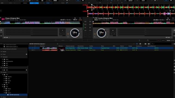Toggle BEAT SYNC on deck 1
175x98 pixels.
80,18
